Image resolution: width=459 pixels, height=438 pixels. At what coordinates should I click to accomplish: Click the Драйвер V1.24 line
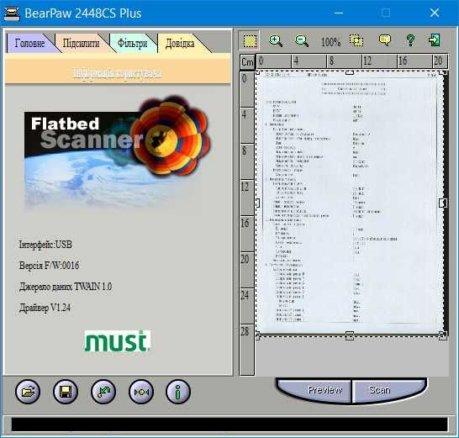point(45,308)
